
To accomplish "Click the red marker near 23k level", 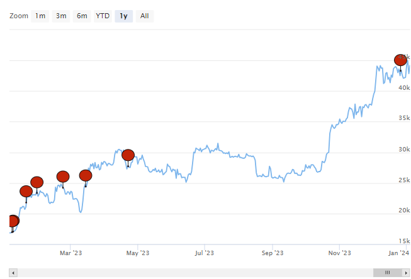I will (26, 192).
